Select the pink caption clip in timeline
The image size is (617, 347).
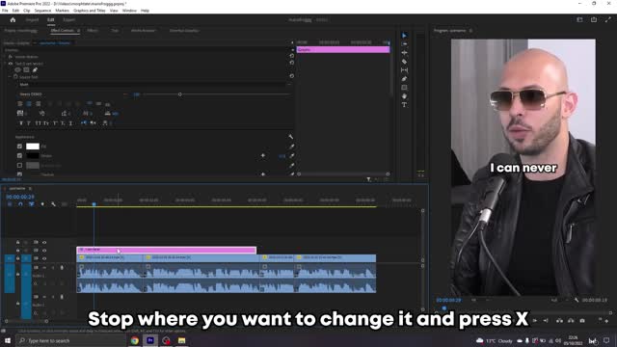167,250
